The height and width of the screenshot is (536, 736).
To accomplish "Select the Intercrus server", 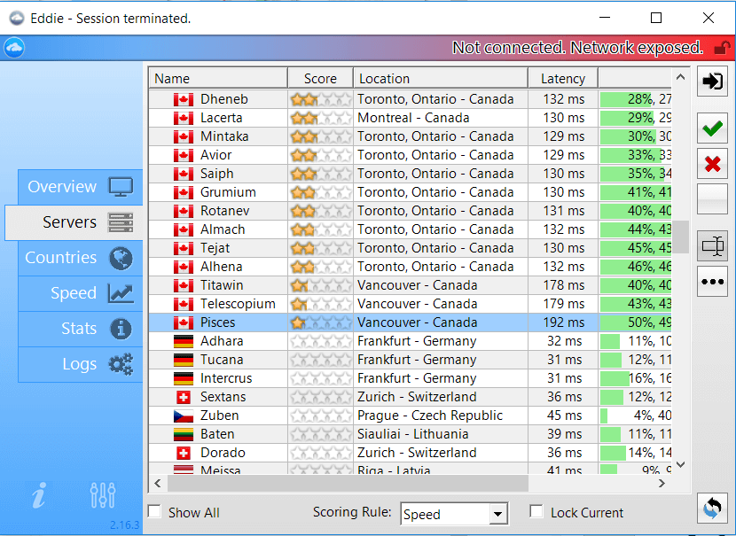I will pos(411,378).
